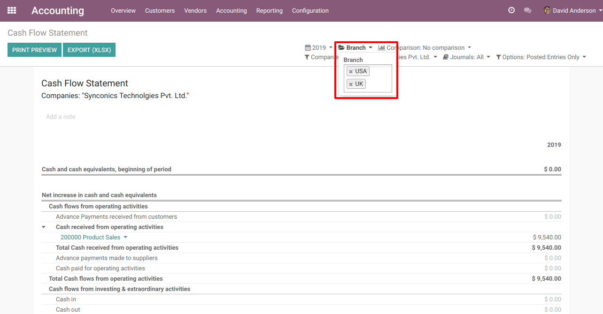Open the Comparison filter dropdown

[425, 48]
